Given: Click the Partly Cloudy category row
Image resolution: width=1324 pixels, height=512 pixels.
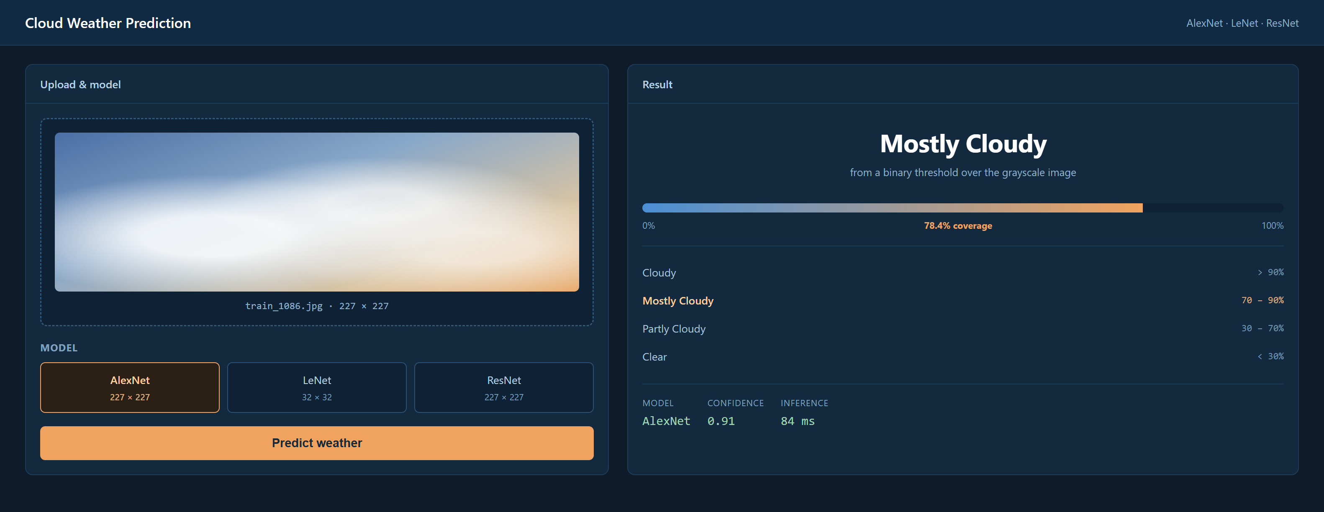Looking at the screenshot, I should tap(963, 329).
